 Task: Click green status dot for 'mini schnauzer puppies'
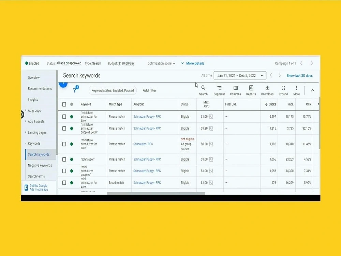pyautogui.click(x=72, y=171)
